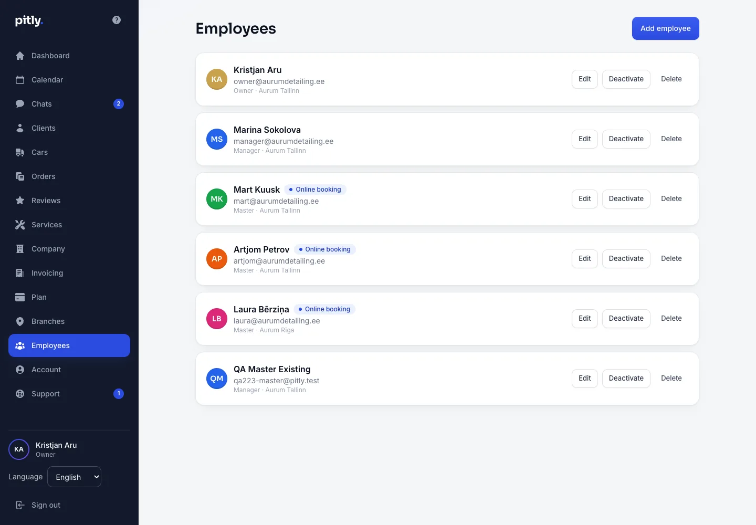Image resolution: width=756 pixels, height=525 pixels.
Task: Delete employee Mart Kuusk
Action: (x=671, y=199)
